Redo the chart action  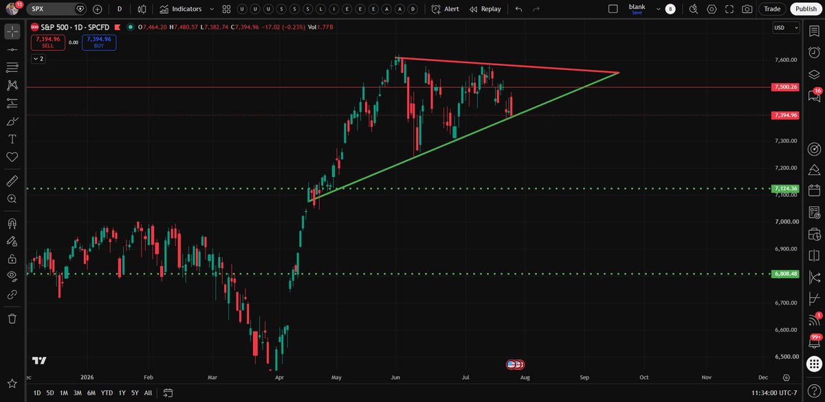click(536, 9)
